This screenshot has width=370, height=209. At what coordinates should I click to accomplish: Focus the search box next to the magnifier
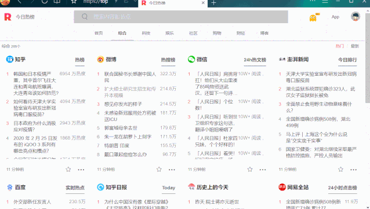click(x=181, y=17)
